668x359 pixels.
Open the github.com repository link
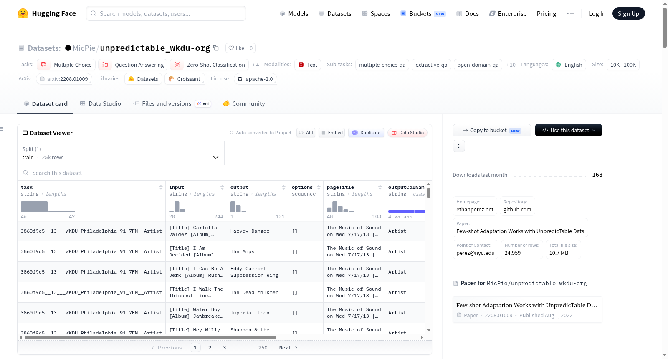pos(517,206)
